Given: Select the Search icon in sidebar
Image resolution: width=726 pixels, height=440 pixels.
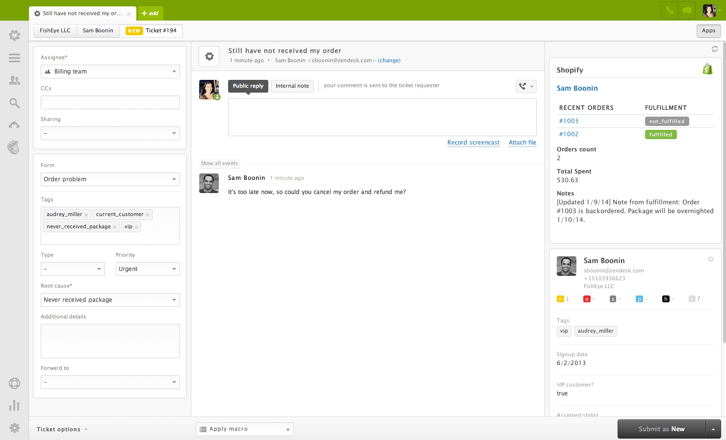Looking at the screenshot, I should (x=14, y=103).
